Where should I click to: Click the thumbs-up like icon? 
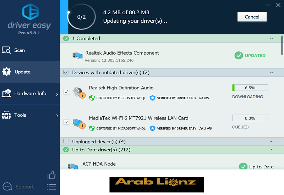(x=51, y=175)
